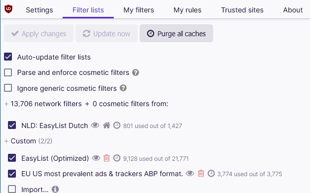Check the Import... checkbox
The height and width of the screenshot is (193, 310).
12,189
